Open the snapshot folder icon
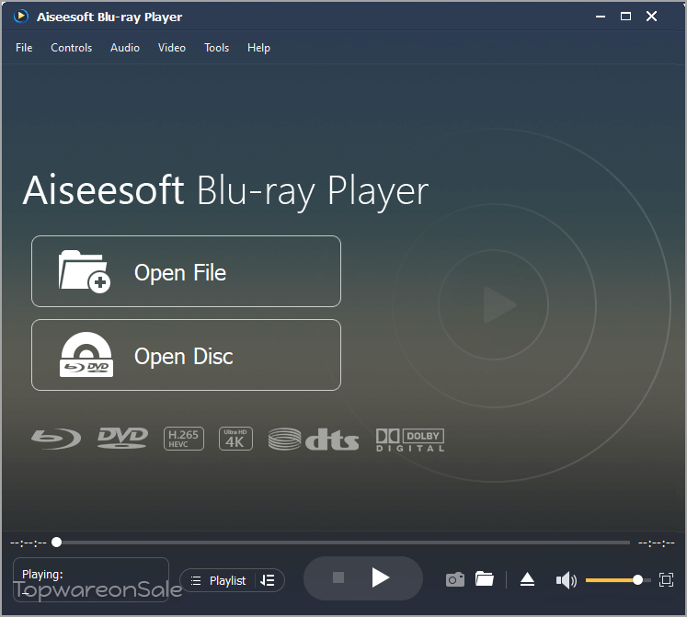 [x=485, y=579]
